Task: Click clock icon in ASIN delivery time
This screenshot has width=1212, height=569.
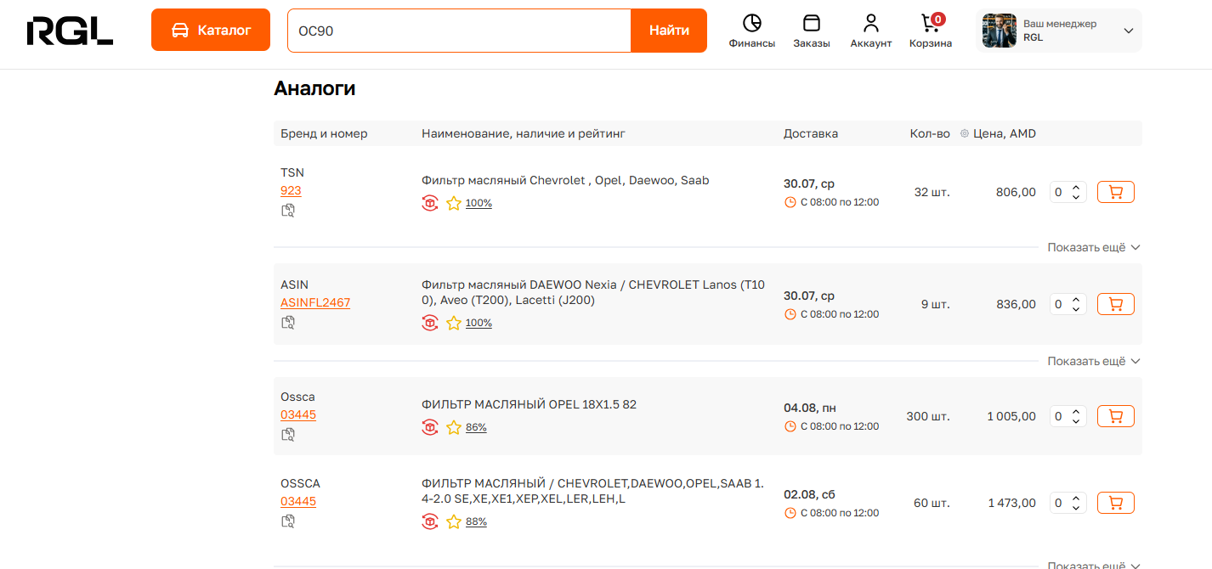Action: pyautogui.click(x=790, y=314)
